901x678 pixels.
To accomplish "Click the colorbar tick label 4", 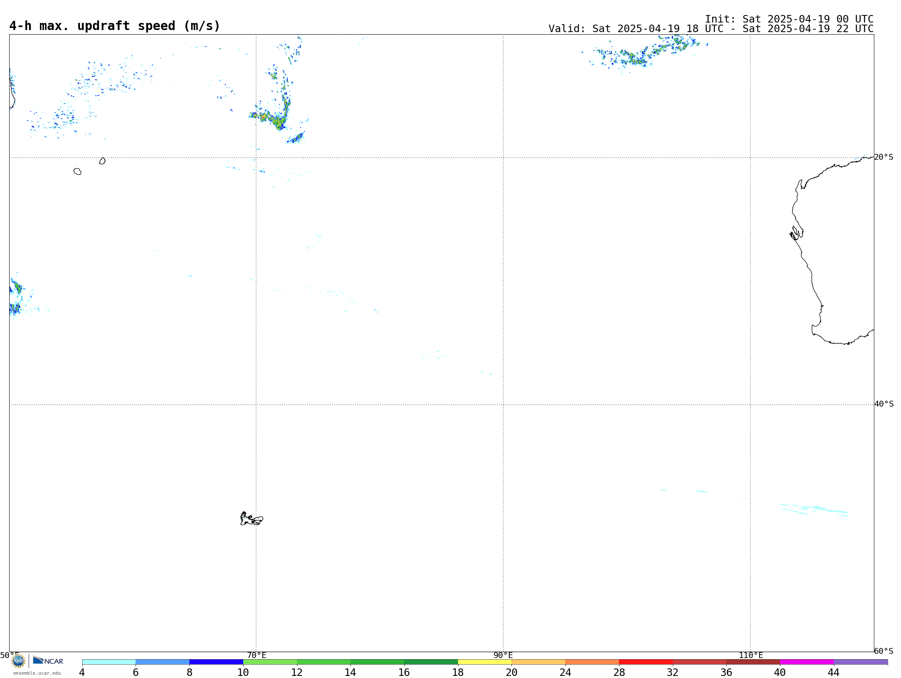I will [x=82, y=672].
